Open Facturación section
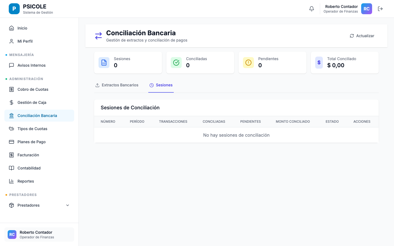The height and width of the screenshot is (246, 394). pyautogui.click(x=39, y=155)
